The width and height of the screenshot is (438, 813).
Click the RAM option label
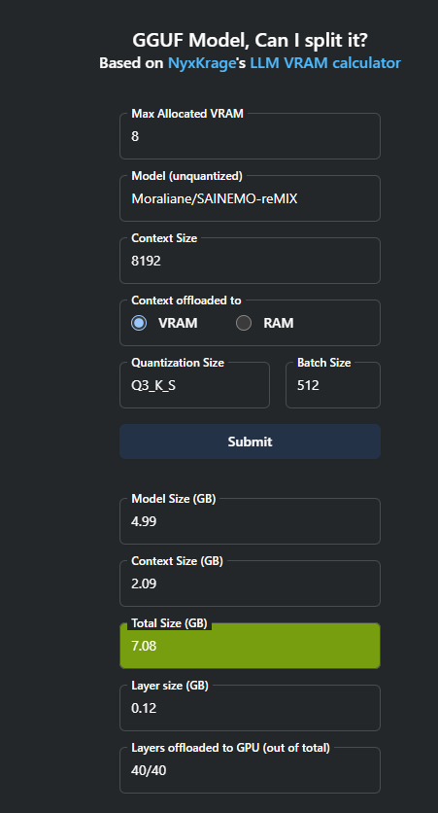coord(278,323)
